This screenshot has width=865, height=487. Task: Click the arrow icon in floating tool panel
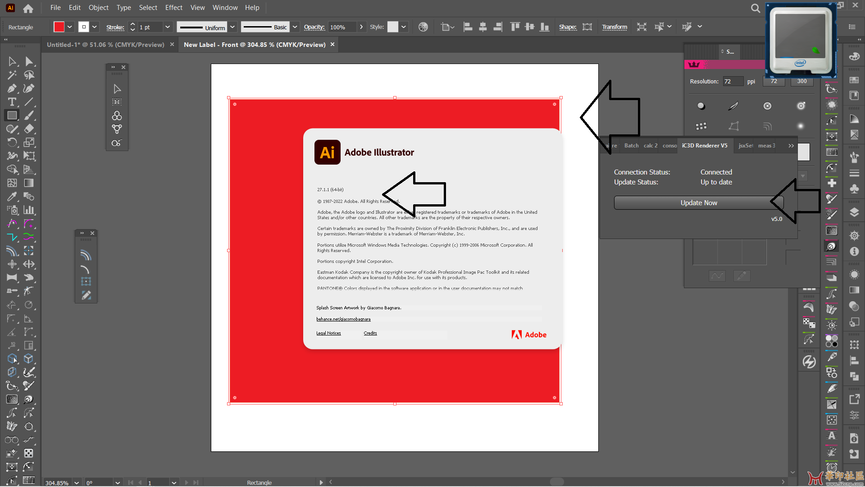[117, 89]
